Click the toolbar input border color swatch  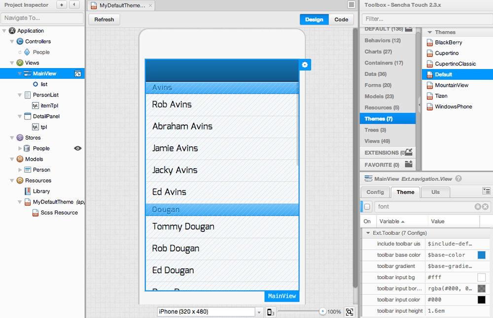pyautogui.click(x=481, y=288)
